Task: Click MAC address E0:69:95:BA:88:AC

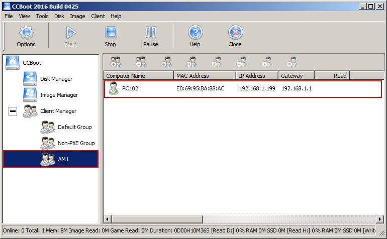Action: [x=201, y=88]
